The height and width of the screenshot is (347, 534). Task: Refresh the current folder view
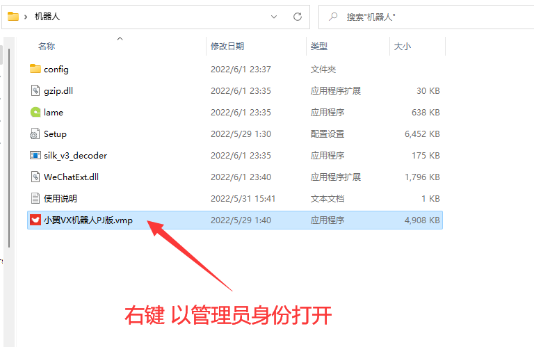click(x=298, y=16)
